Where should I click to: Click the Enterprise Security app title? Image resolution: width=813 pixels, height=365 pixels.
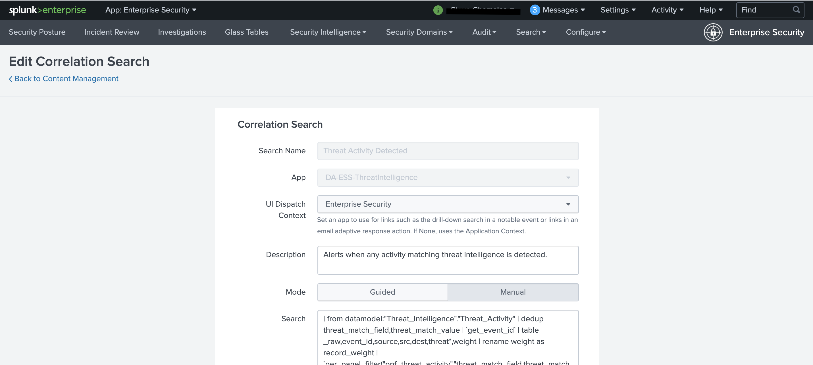click(x=767, y=32)
